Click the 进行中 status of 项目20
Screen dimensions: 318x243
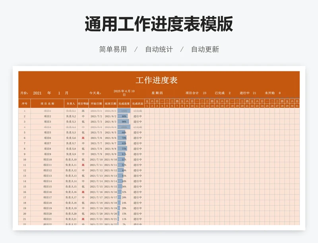click(x=138, y=214)
